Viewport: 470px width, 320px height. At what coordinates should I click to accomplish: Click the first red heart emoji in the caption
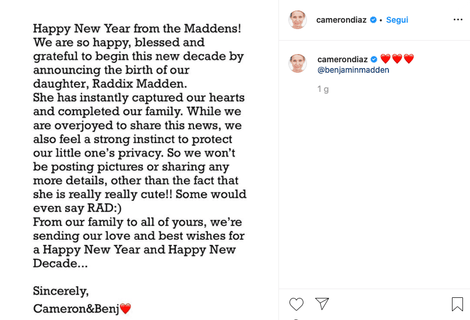pyautogui.click(x=385, y=59)
